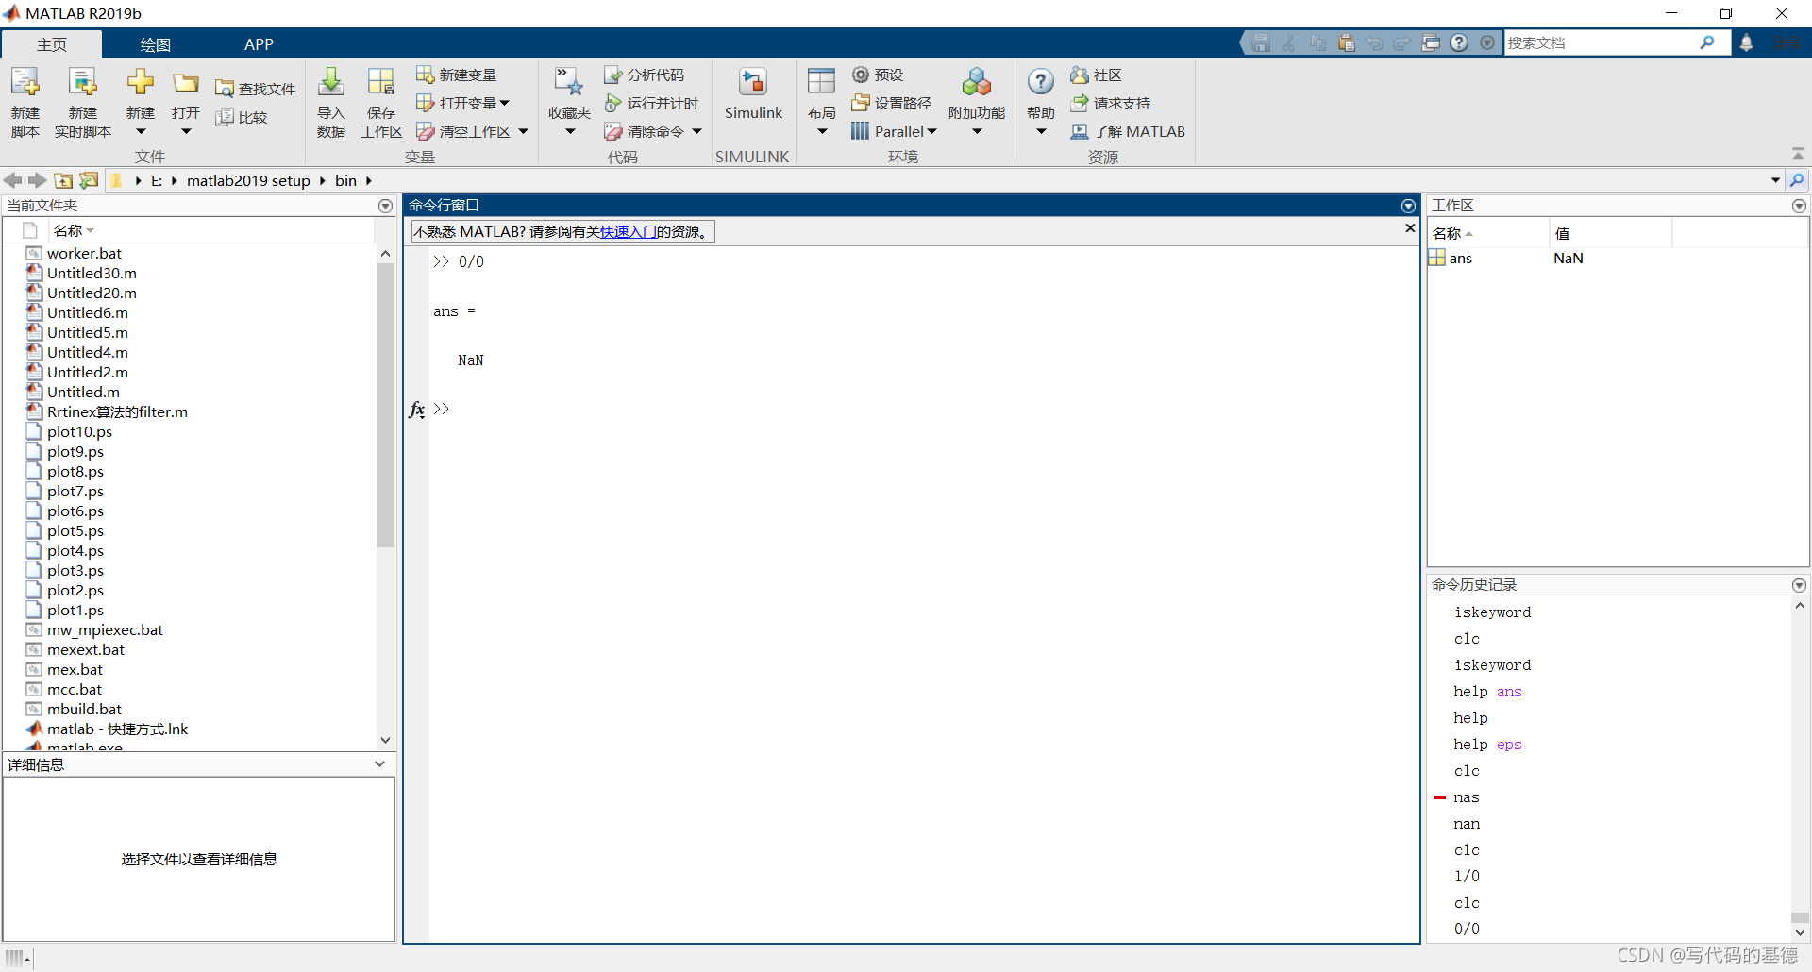Click 分析代码 (Analyze Code)
Screen dimensions: 1812x972
[x=645, y=75]
